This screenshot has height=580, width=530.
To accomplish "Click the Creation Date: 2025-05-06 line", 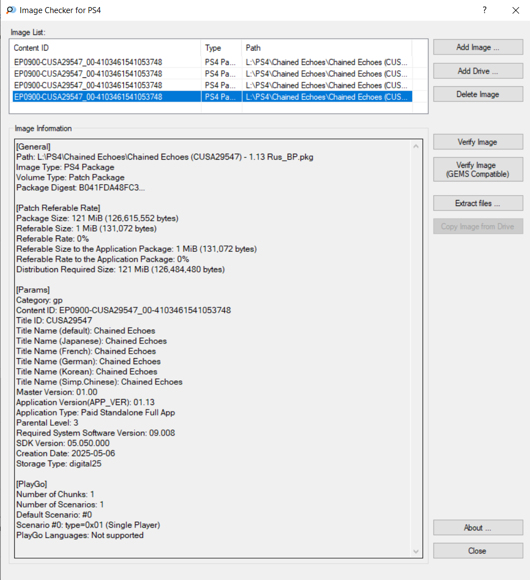I will tap(65, 453).
